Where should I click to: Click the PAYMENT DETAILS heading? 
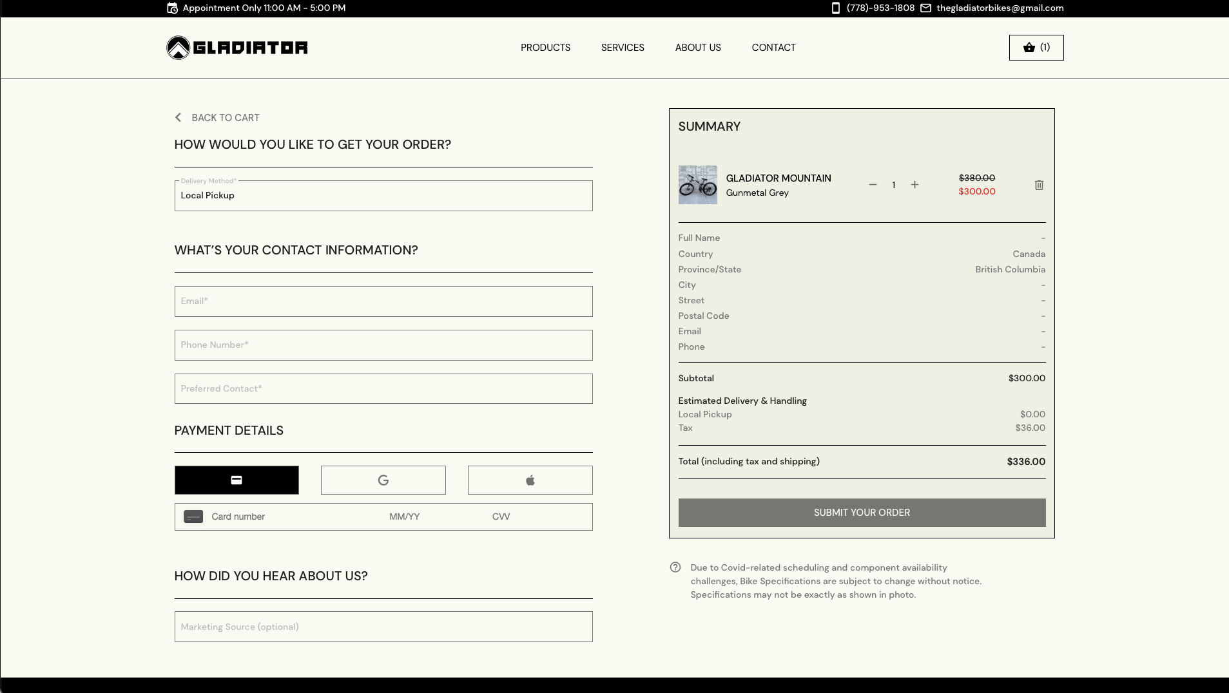[x=229, y=430]
